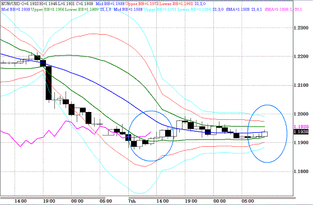
Task: Click the magenta 1.1938 price axis value
Action: click(x=301, y=127)
